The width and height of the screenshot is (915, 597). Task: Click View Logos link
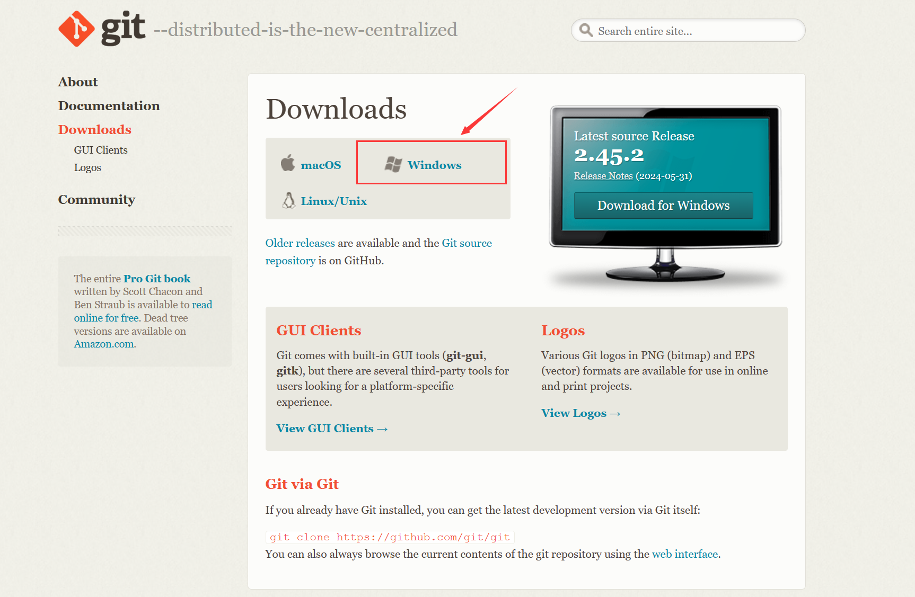(x=580, y=413)
